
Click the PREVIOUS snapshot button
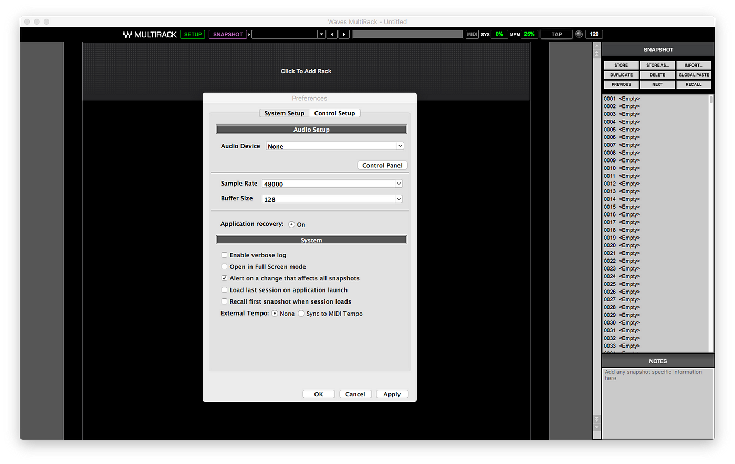(x=621, y=84)
